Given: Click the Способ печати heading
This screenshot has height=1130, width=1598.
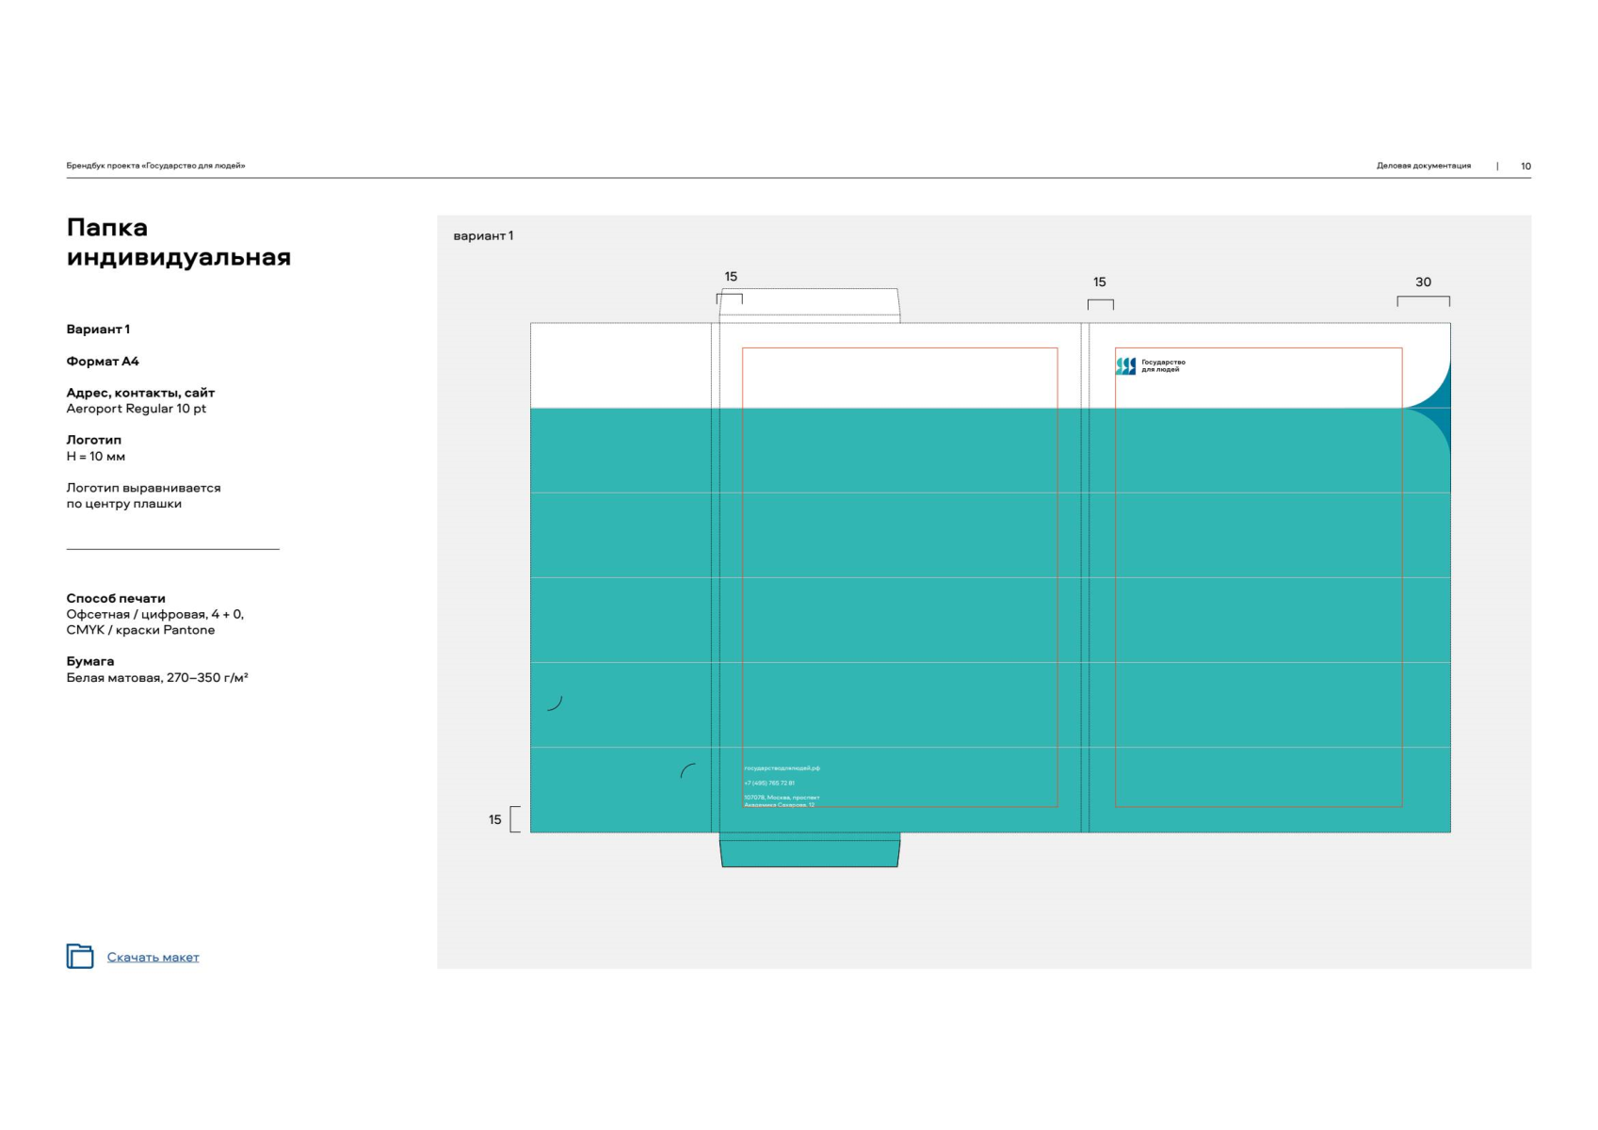Looking at the screenshot, I should tap(116, 599).
